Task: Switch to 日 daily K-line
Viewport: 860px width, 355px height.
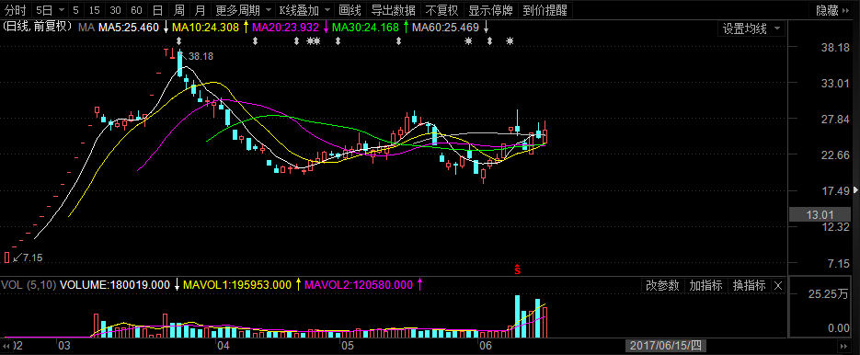Action: 157,10
